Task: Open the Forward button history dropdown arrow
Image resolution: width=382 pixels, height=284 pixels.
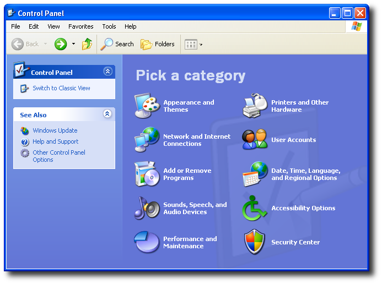Action: 74,44
